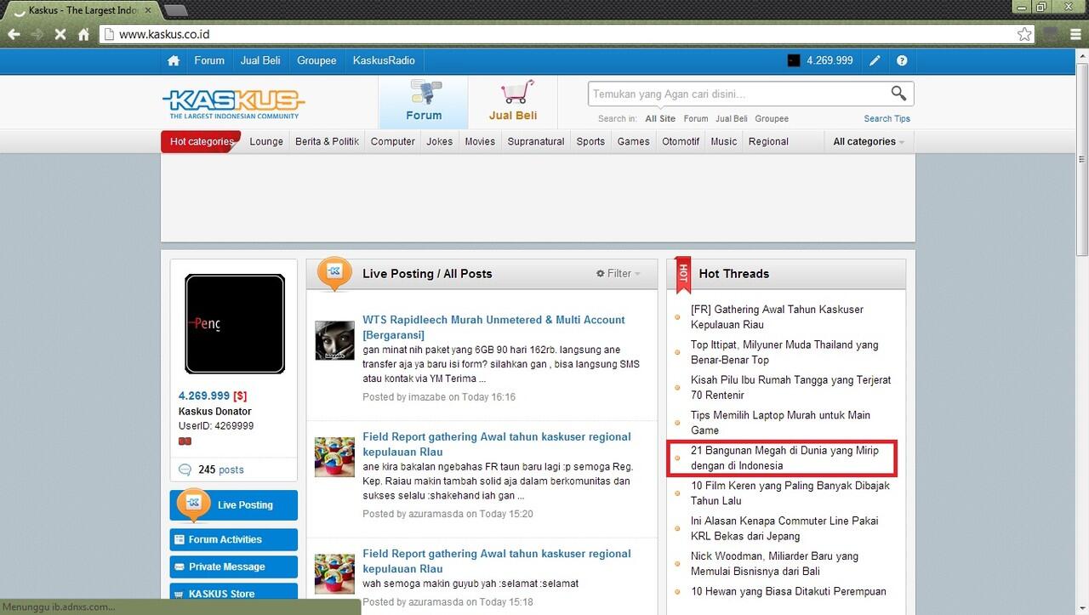Open the help question mark icon
The height and width of the screenshot is (615, 1089).
click(x=902, y=60)
